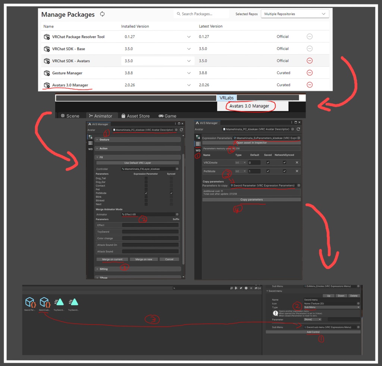The height and width of the screenshot is (366, 382).
Task: Open the Selected Repos dropdown
Action: point(295,14)
